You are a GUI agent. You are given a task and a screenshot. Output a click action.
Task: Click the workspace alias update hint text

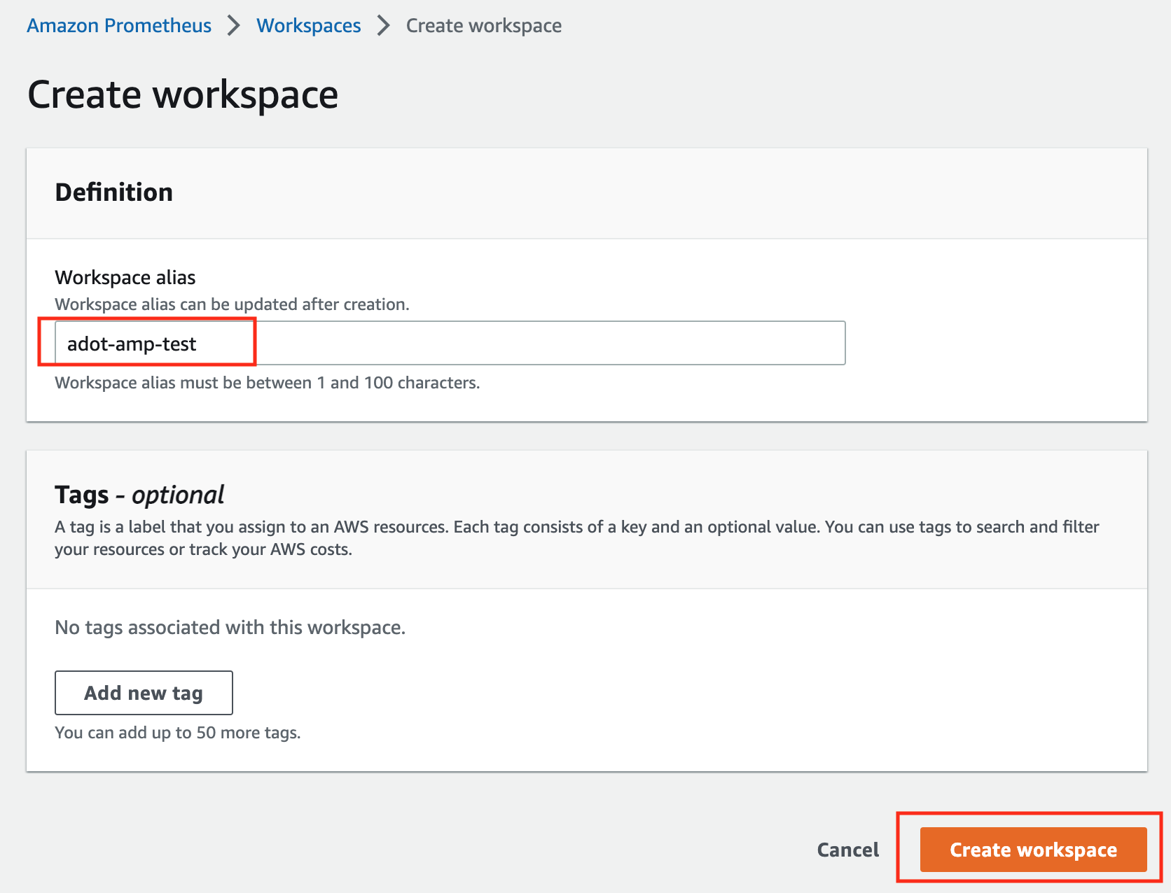tap(232, 304)
